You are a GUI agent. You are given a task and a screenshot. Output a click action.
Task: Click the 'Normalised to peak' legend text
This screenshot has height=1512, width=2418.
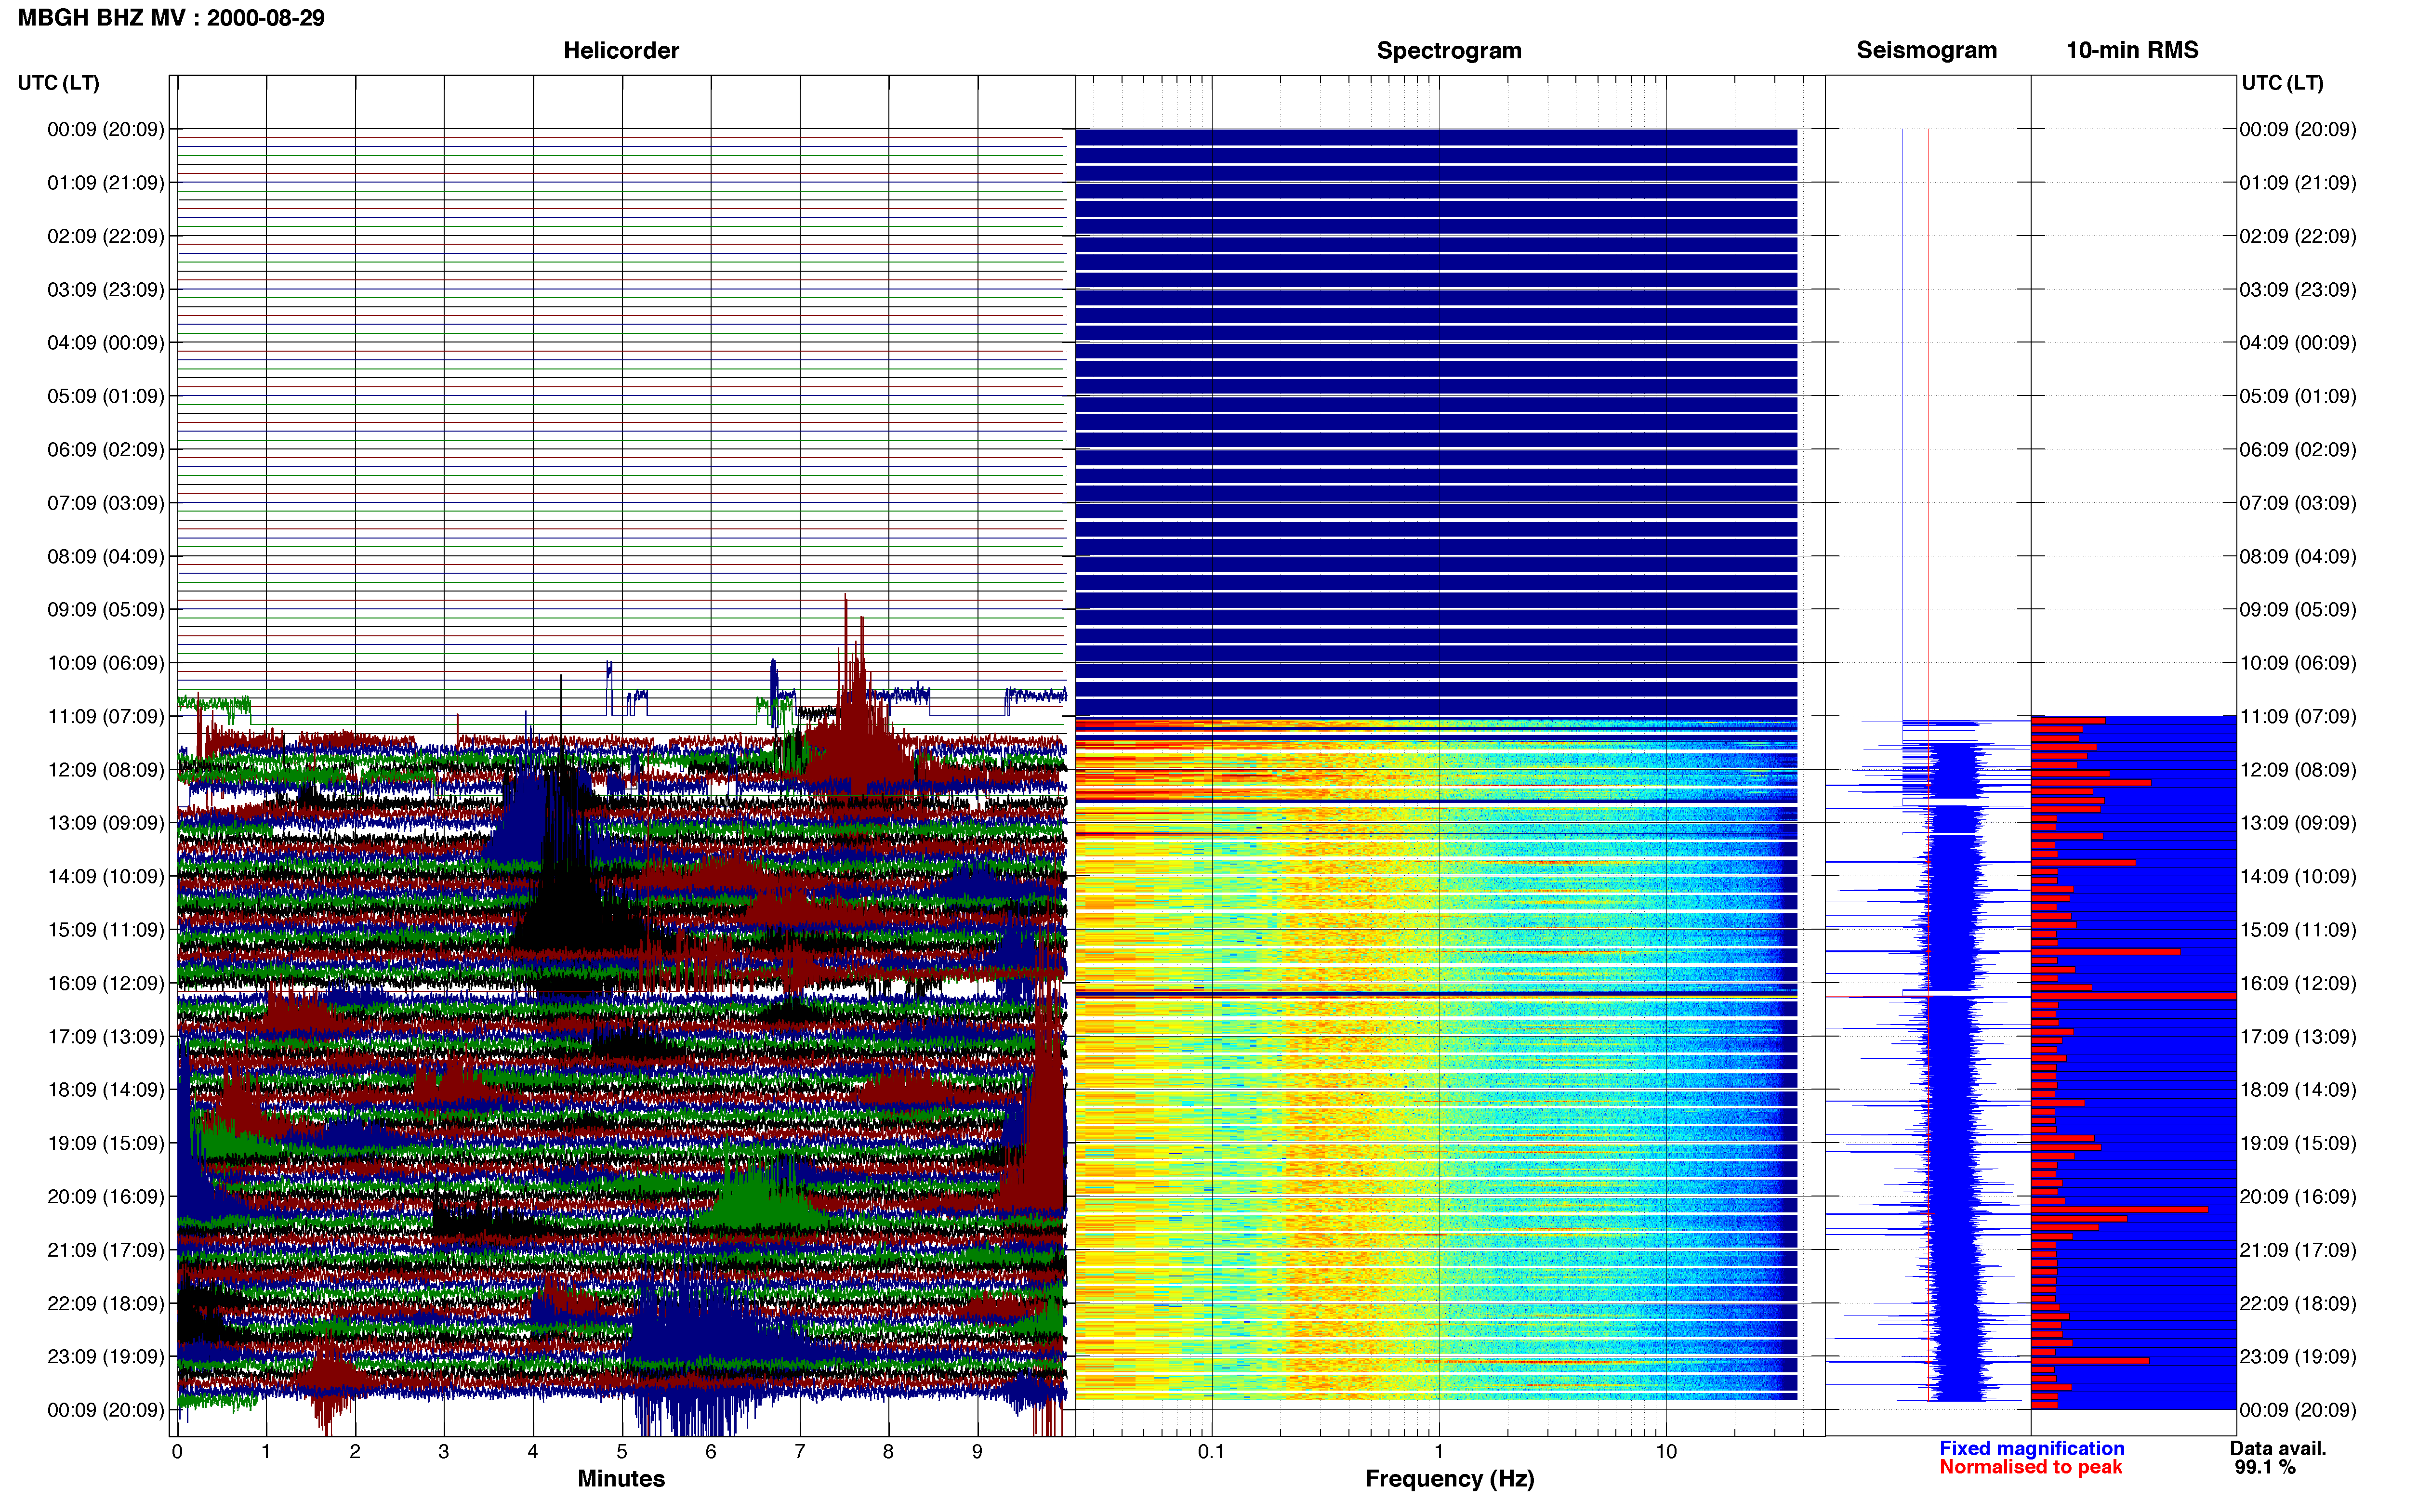click(x=2030, y=1467)
